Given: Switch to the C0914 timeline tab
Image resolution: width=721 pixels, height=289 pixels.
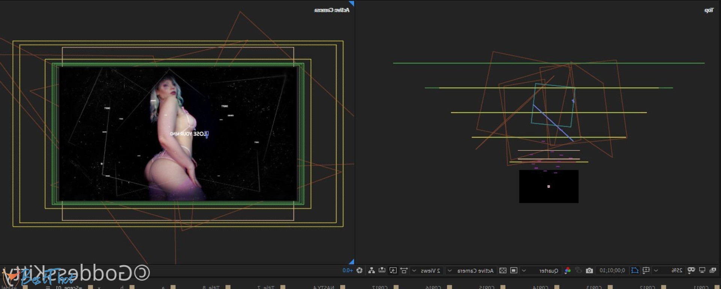Looking at the screenshot, I should pos(540,287).
